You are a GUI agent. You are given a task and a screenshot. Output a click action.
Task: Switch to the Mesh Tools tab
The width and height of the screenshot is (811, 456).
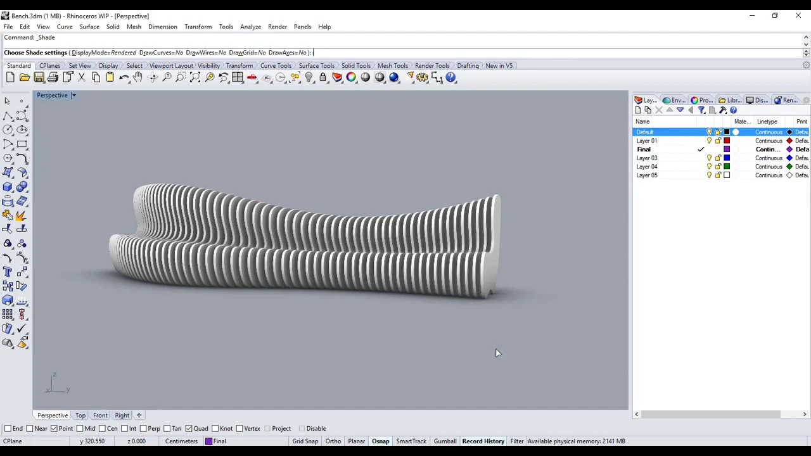point(393,66)
